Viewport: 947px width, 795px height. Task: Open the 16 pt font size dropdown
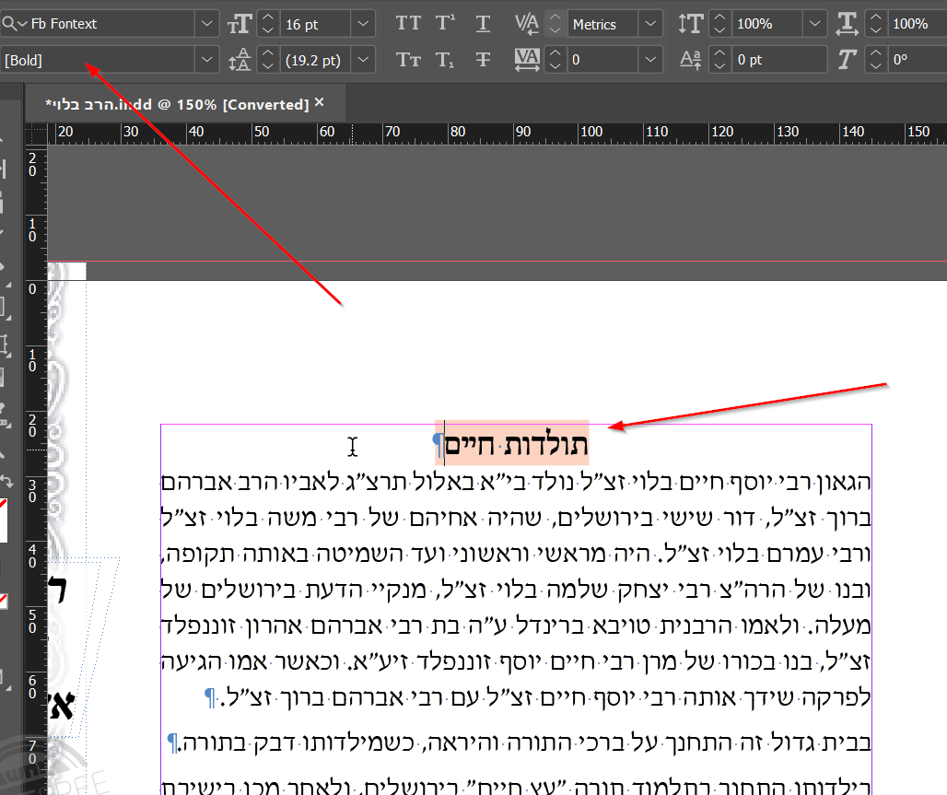pos(362,24)
